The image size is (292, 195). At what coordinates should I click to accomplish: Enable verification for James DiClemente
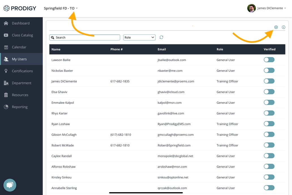click(269, 81)
